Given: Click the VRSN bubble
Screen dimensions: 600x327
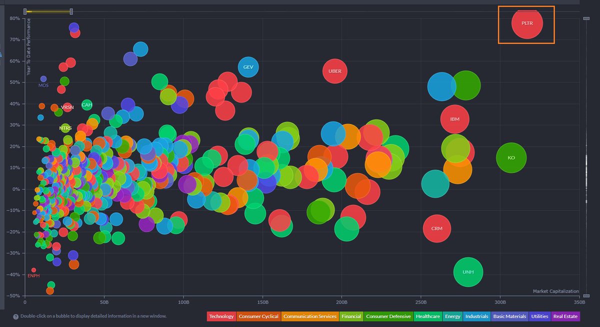Looking at the screenshot, I should point(67,107).
